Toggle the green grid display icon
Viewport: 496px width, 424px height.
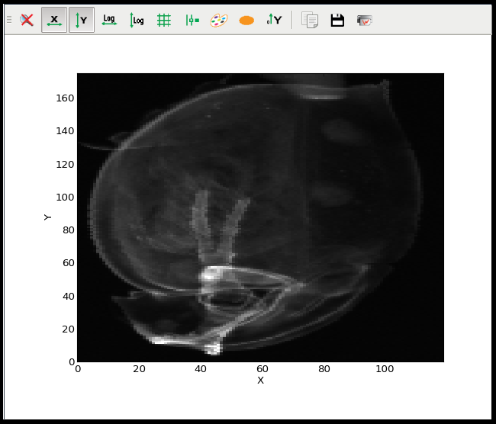(164, 20)
